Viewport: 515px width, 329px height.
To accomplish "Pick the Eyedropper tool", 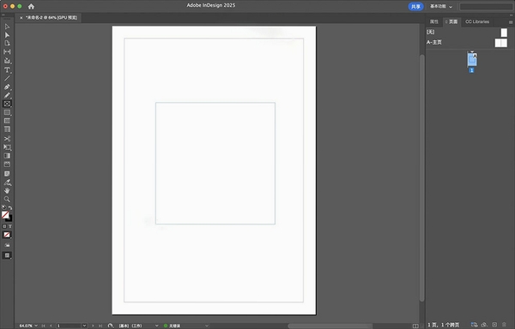I will pos(7,182).
